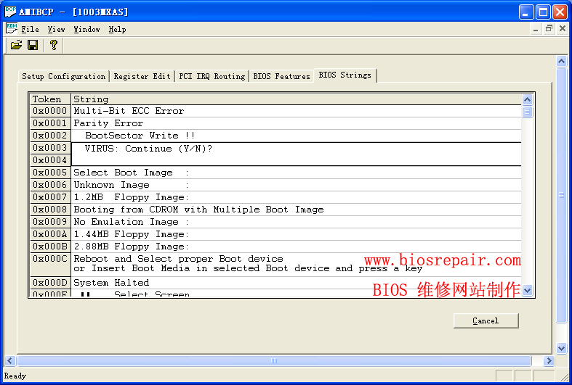Click the Help question mark icon
Viewport: 572px width, 385px height.
point(54,45)
